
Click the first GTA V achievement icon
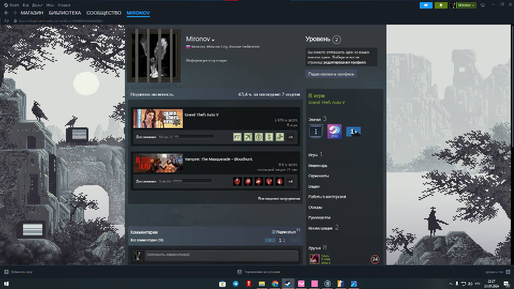click(237, 137)
